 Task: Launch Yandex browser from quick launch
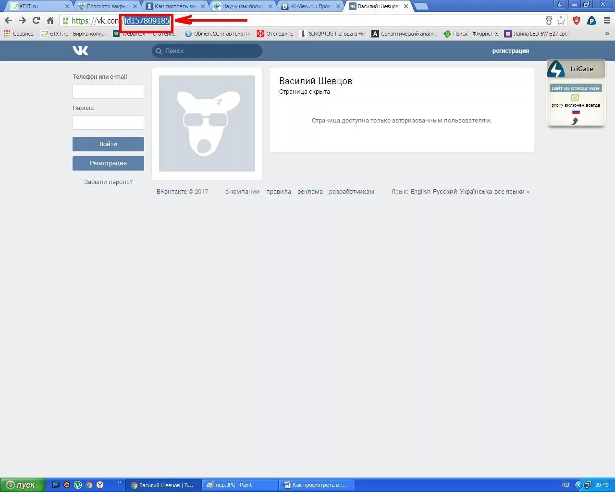100,485
